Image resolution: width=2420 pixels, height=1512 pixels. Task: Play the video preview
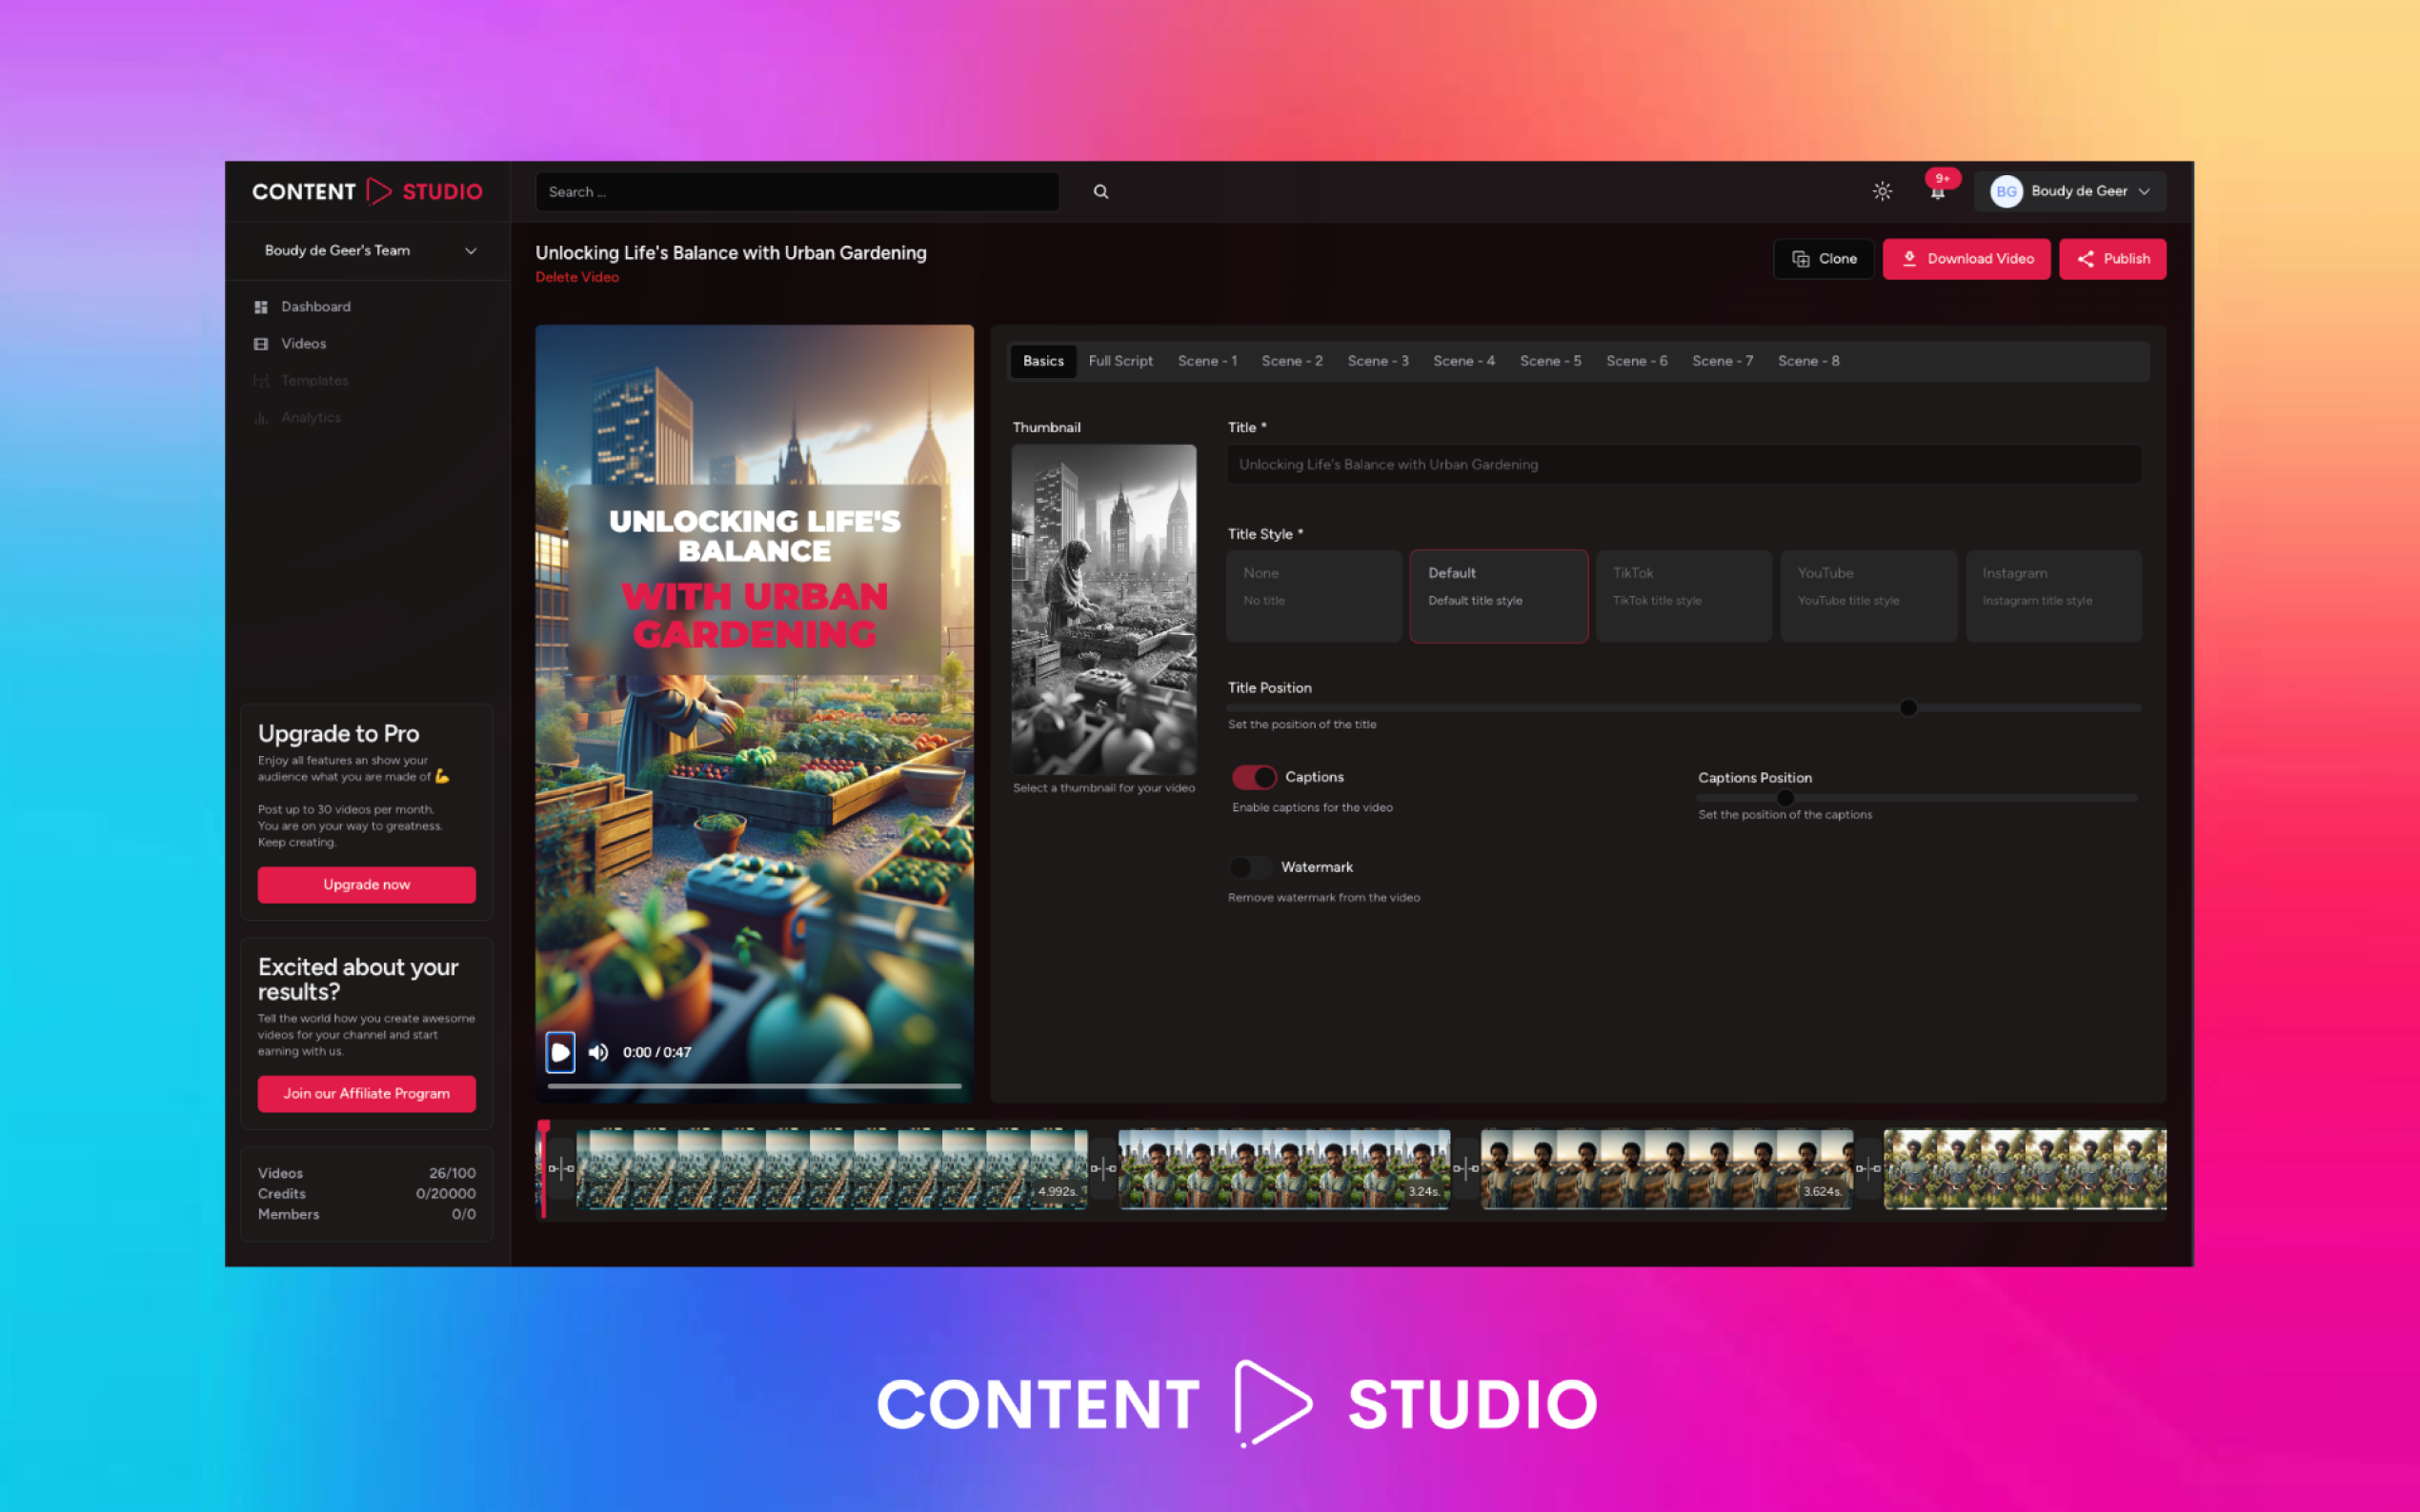560,1052
